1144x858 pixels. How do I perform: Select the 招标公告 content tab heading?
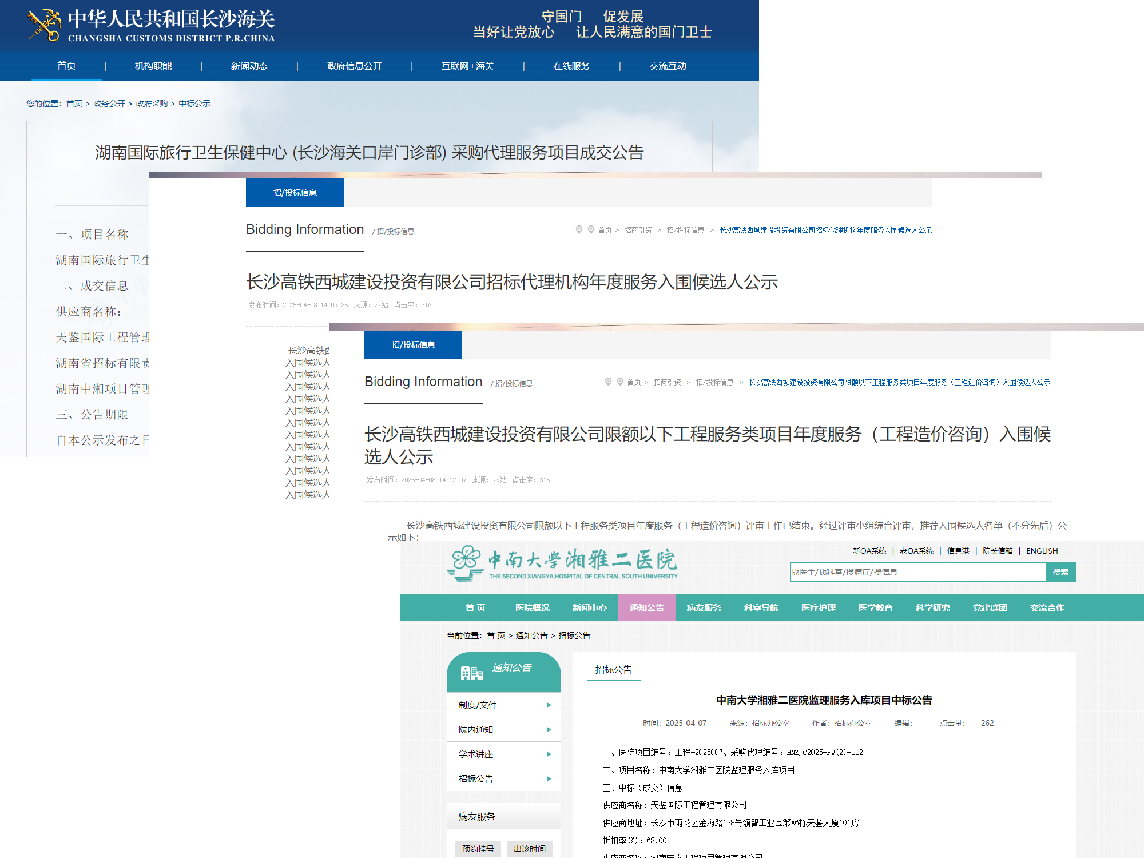pyautogui.click(x=614, y=670)
